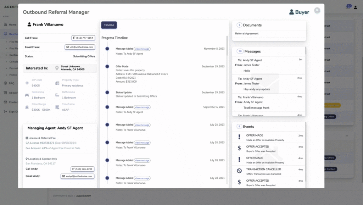Click the FAQ icon in the sidebar
363x205 pixels.
point(5,83)
